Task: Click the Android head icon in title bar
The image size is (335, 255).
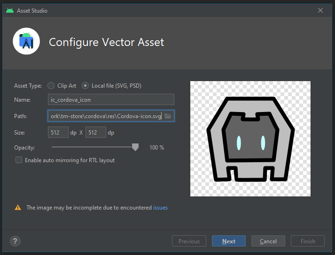Action: 10,10
